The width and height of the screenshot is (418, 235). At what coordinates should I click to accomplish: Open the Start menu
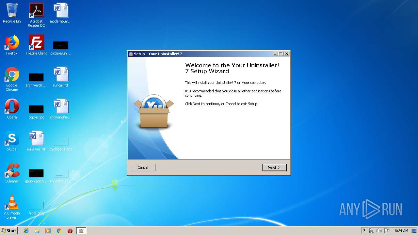click(9, 231)
